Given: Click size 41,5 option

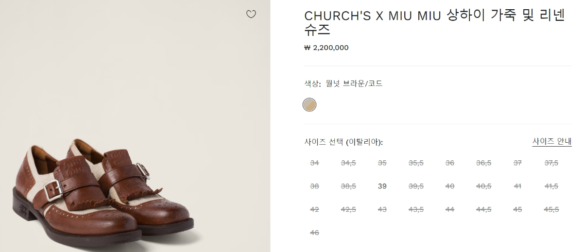Looking at the screenshot, I should (x=551, y=186).
